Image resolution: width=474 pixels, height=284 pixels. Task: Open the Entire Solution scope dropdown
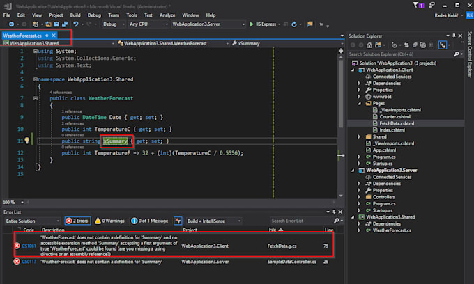pyautogui.click(x=32, y=221)
